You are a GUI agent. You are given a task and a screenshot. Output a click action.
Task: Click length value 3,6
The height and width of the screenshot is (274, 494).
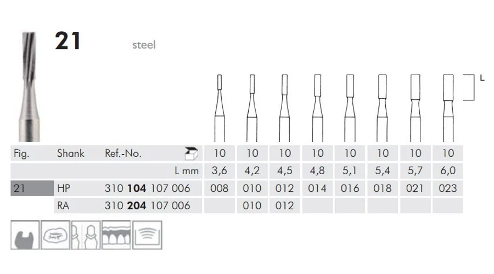click(x=219, y=170)
